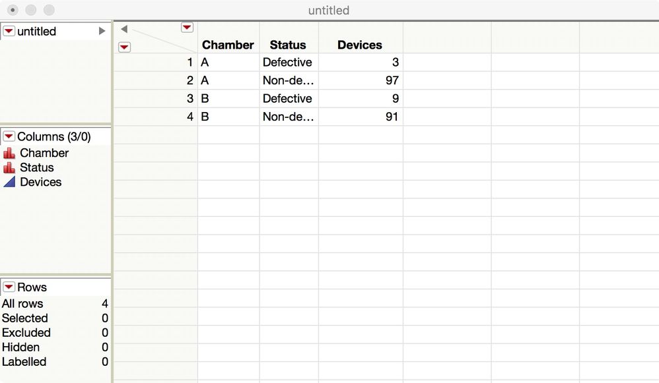Click the gray play arrow beside untitled
This screenshot has height=383, width=659.
[102, 31]
